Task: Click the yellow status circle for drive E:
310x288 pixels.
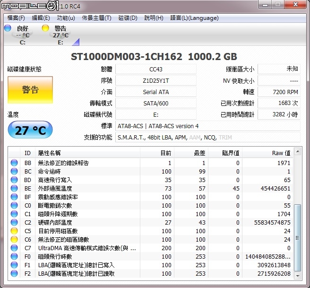Action: [45, 28]
